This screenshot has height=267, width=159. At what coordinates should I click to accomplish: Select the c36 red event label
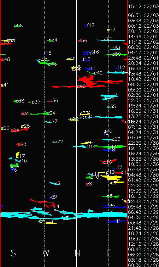(x=54, y=100)
